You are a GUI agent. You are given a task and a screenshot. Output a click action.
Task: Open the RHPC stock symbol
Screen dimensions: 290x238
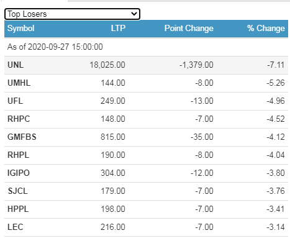19,119
